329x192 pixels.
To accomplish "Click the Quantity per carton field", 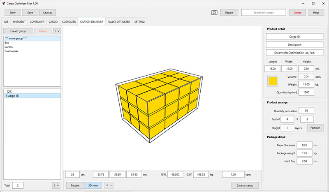I will (306, 111).
